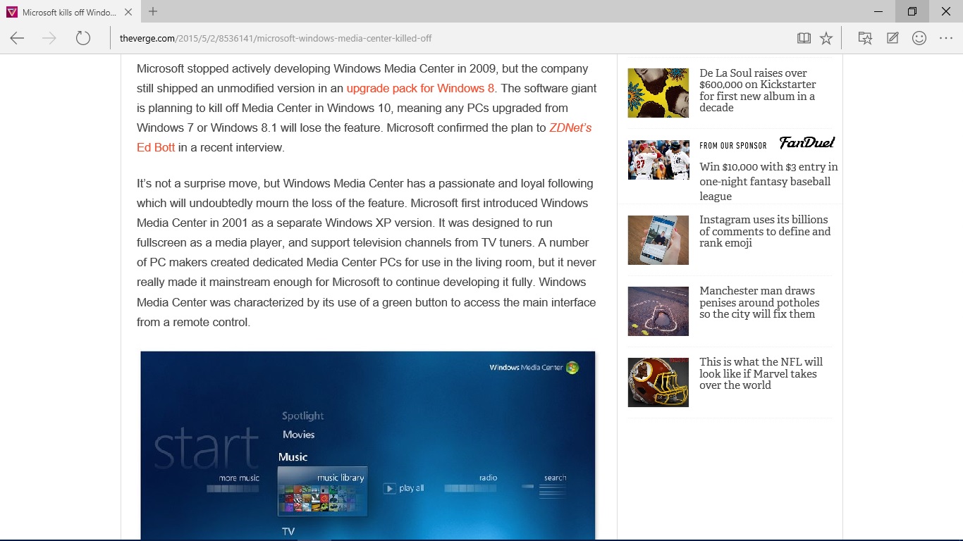Screen dimensions: 963x541
Task: Open the Hub favorites list icon
Action: (865, 39)
